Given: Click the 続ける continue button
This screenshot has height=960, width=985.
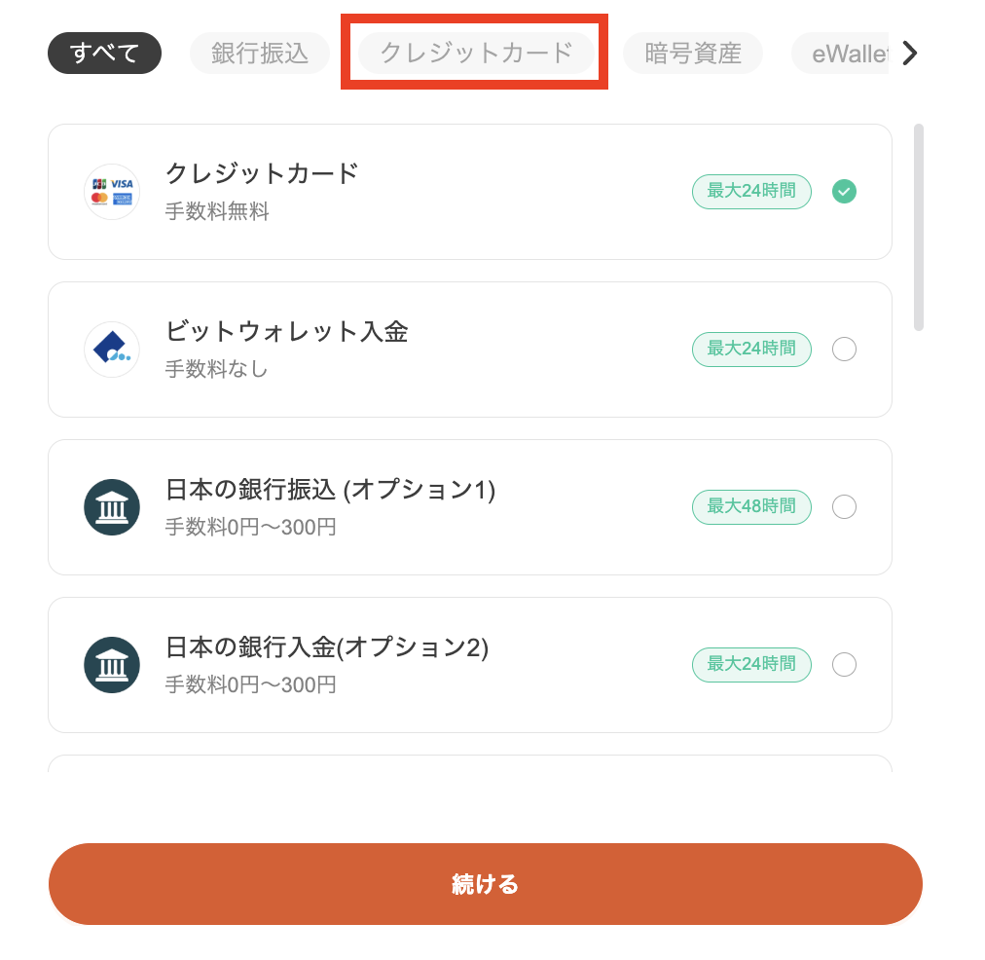Looking at the screenshot, I should 485,884.
